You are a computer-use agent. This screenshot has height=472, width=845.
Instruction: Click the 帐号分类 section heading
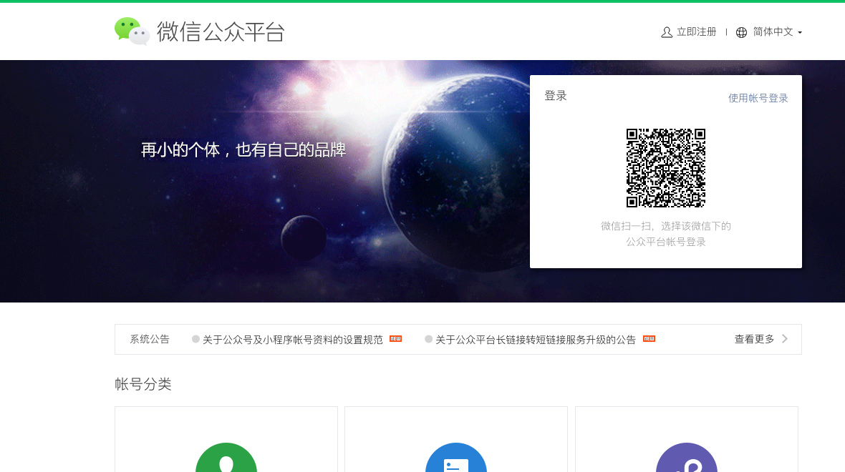coord(143,384)
